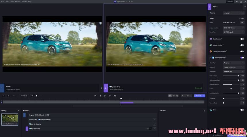Skip to the last frame
The height and width of the screenshot is (137, 247).
115,96
